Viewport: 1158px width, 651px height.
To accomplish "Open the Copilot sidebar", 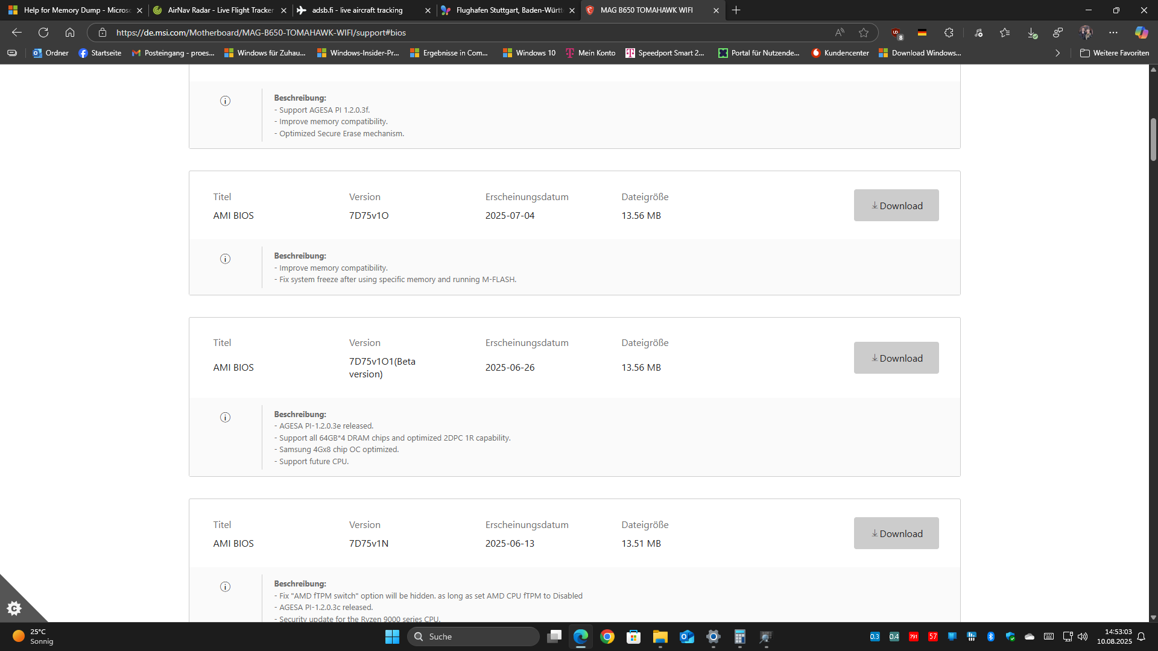I will click(x=1141, y=33).
